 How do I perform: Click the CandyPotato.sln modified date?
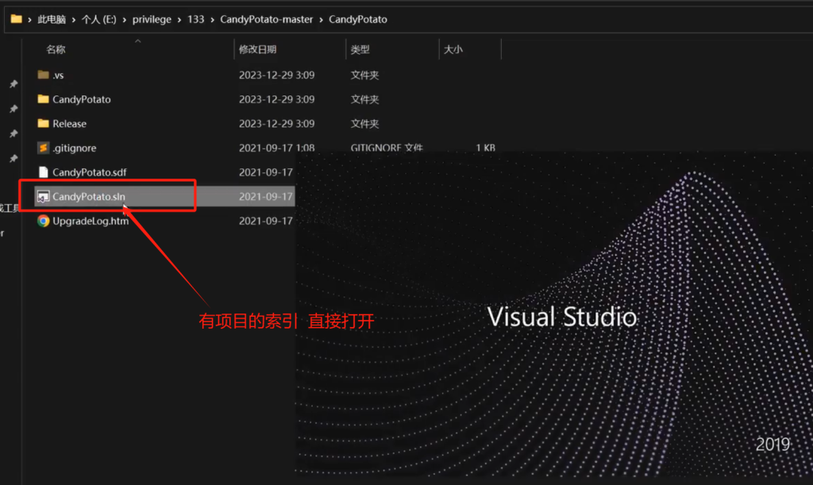click(x=266, y=197)
